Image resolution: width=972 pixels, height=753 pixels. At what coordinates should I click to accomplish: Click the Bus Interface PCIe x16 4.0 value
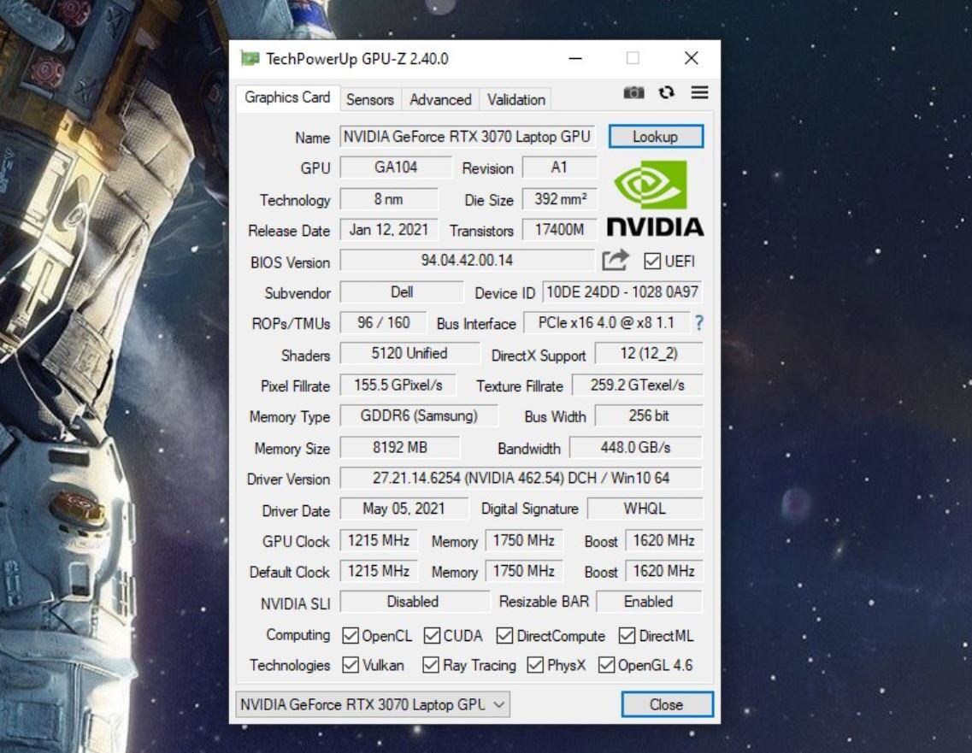[606, 323]
